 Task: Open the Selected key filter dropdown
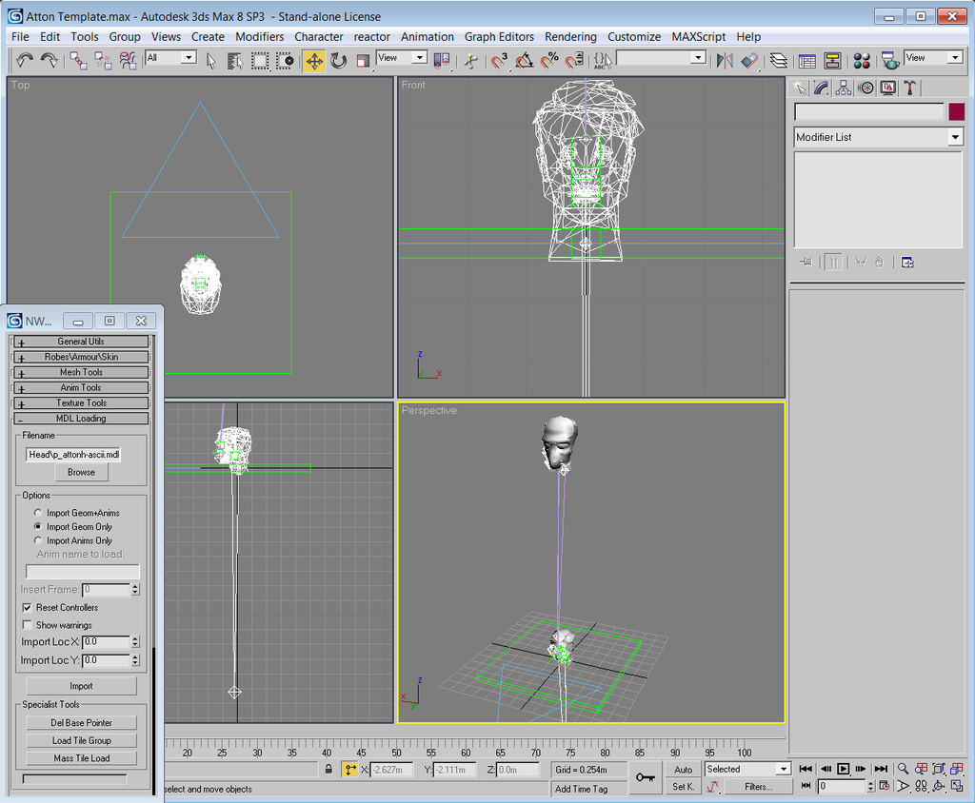click(x=747, y=770)
